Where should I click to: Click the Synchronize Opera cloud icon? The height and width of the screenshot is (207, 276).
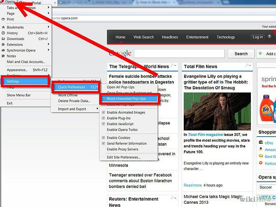[x=3, y=50]
